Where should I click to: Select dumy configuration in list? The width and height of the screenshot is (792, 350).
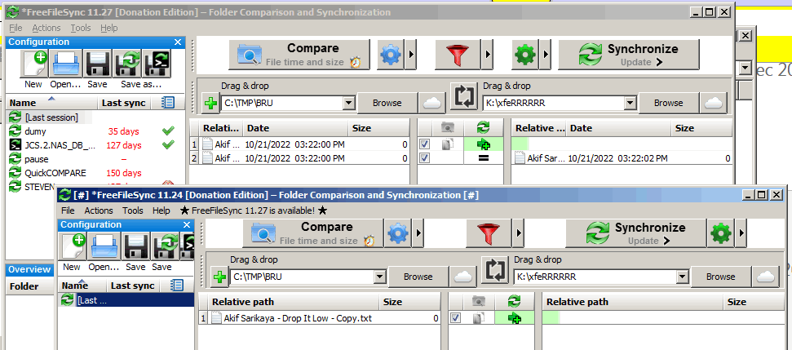(x=35, y=131)
